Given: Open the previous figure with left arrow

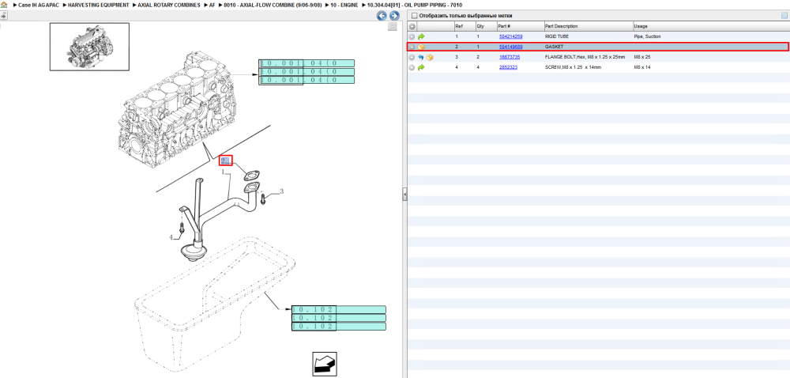Looking at the screenshot, I should (382, 16).
